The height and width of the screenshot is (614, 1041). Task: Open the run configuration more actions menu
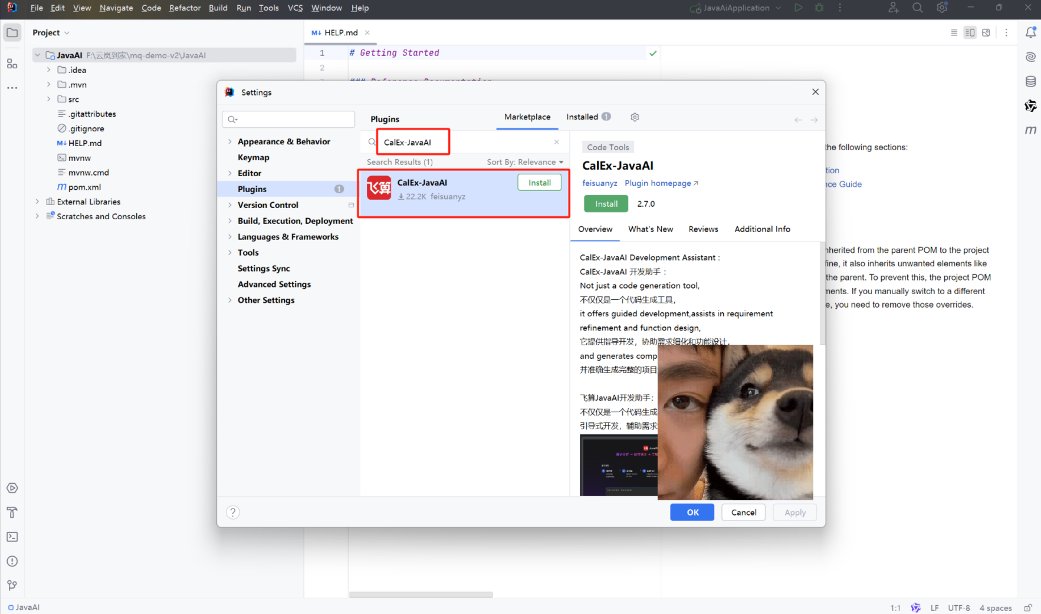pos(840,8)
